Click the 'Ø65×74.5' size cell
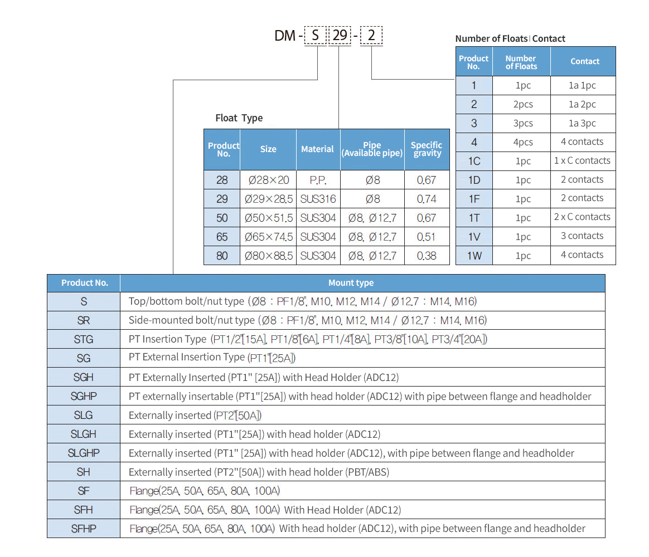 pos(268,237)
